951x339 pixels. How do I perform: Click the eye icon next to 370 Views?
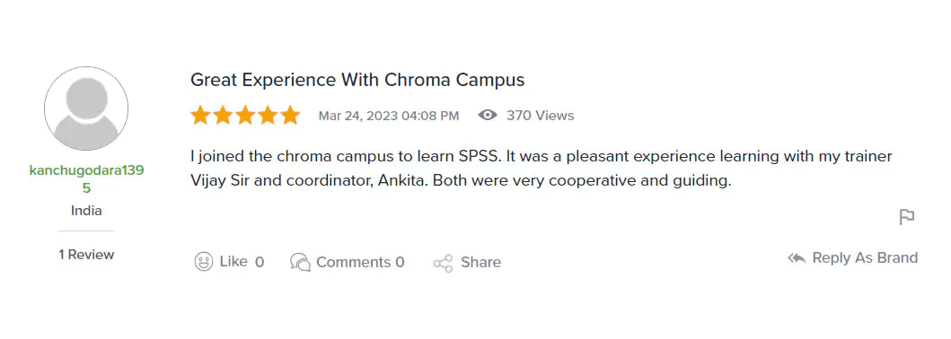(x=488, y=115)
